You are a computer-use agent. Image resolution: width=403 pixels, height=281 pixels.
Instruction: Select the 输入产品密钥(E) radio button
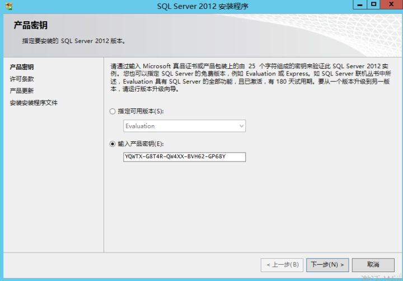113,144
